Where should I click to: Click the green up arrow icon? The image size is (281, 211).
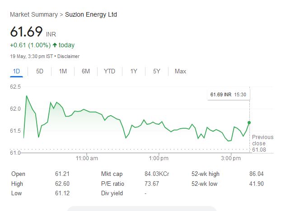55,45
